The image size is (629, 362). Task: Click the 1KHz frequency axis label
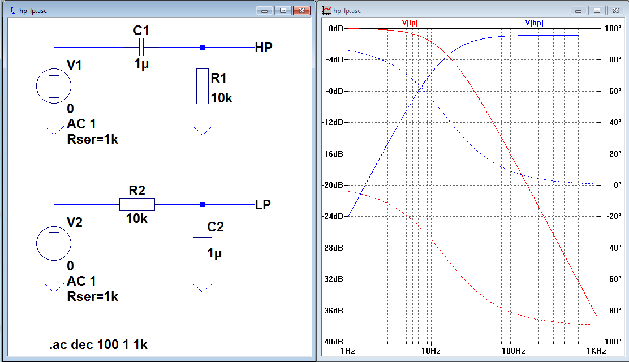click(x=597, y=351)
